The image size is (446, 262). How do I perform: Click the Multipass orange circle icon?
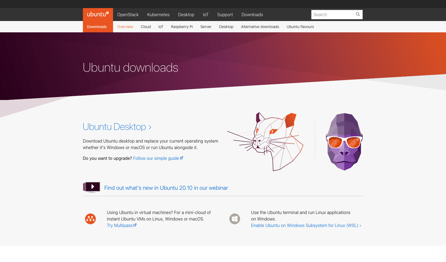(x=90, y=219)
